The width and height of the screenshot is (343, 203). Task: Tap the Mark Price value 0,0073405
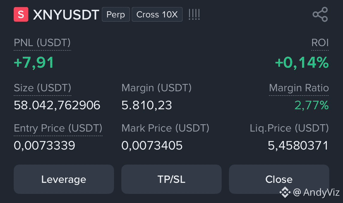[x=152, y=145]
